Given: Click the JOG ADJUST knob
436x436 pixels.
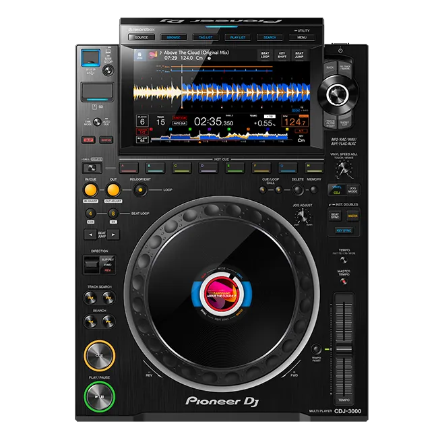Looking at the screenshot, I should click(302, 216).
